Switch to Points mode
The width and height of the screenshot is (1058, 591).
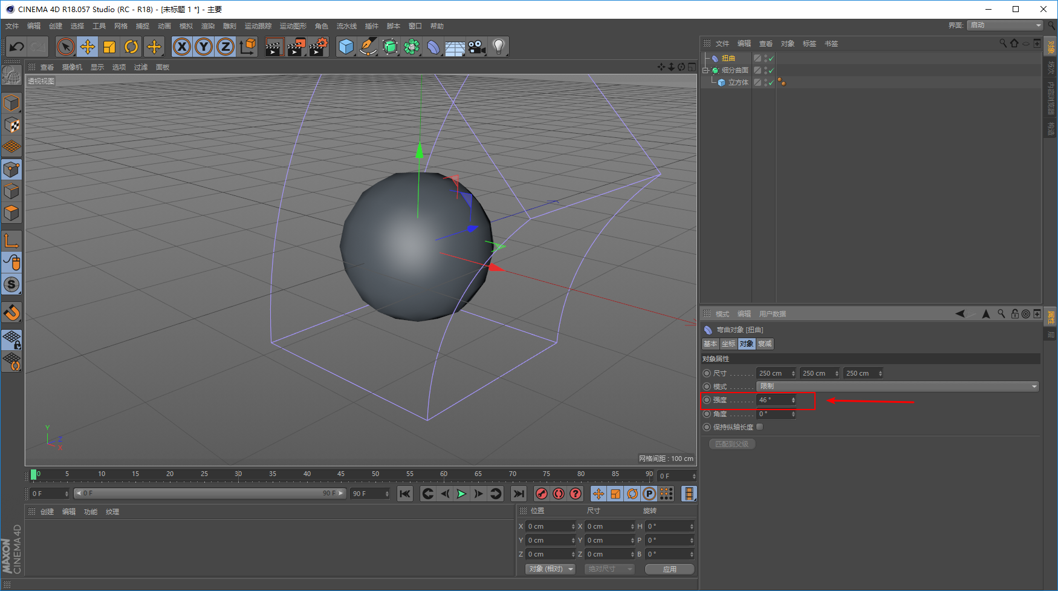pos(11,170)
